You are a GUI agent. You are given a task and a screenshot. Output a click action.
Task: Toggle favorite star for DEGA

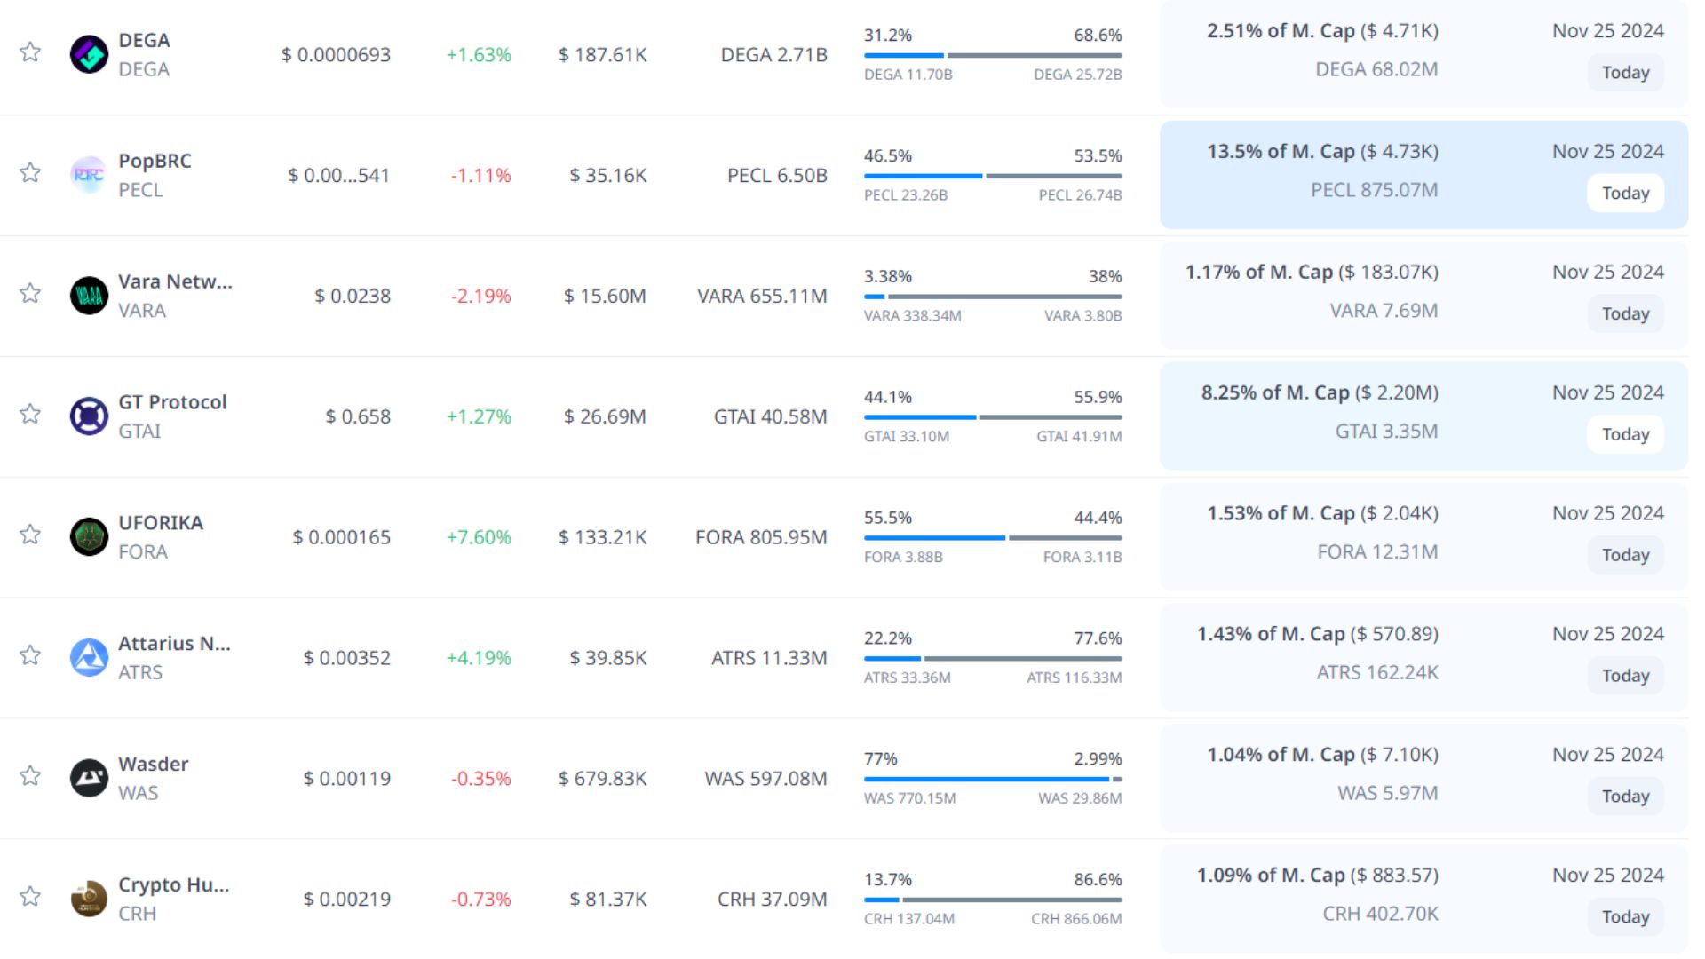tap(30, 52)
